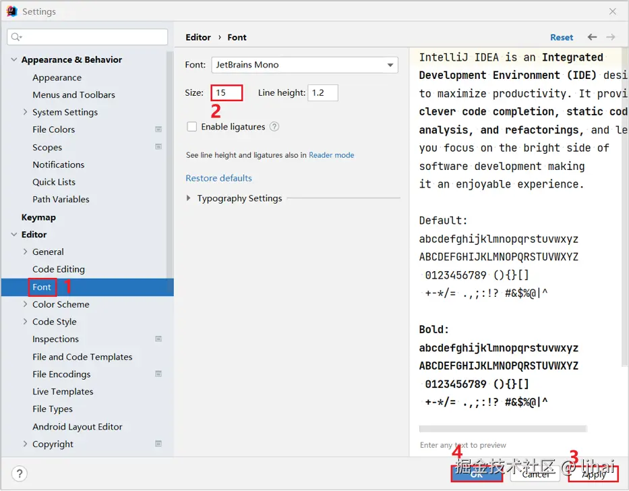
Task: Select File Encodings in the settings tree
Action: point(61,374)
